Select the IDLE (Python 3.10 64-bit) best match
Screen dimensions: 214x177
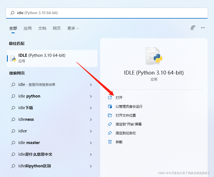click(52, 58)
